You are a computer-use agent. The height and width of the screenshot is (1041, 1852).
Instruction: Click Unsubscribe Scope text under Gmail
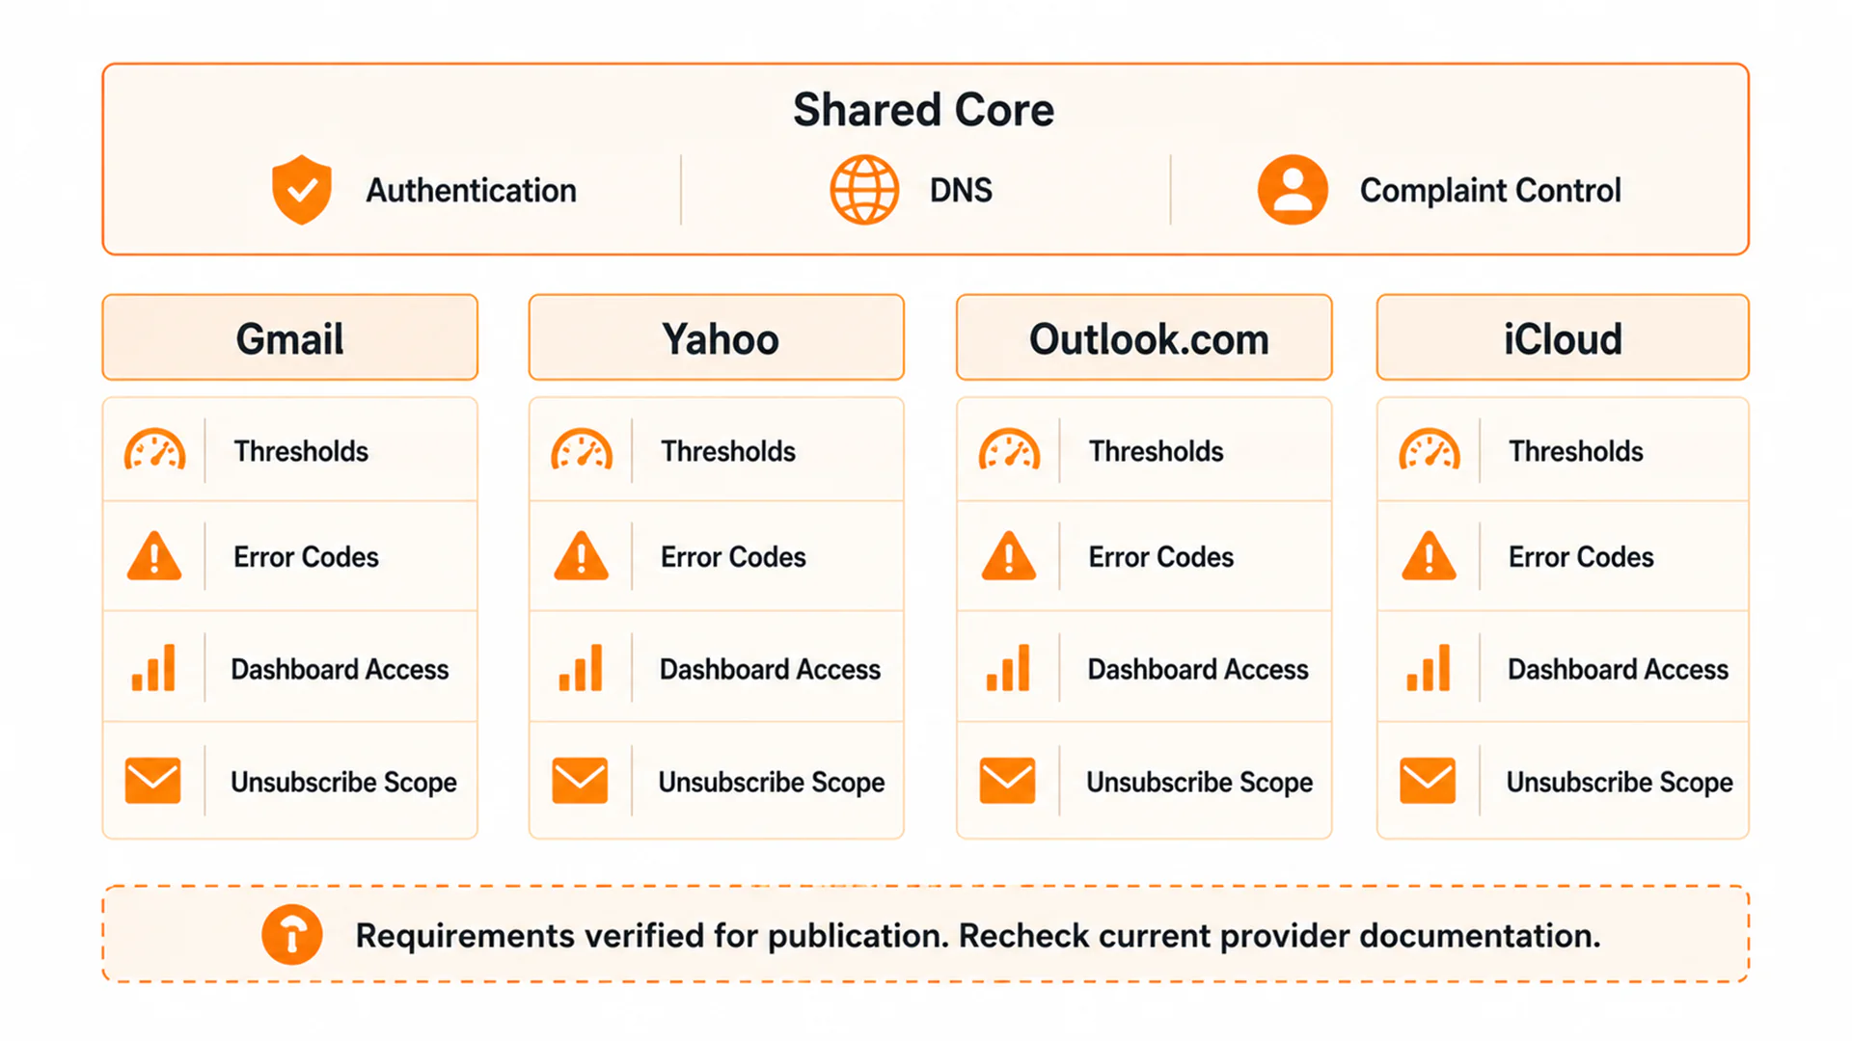[x=343, y=782]
